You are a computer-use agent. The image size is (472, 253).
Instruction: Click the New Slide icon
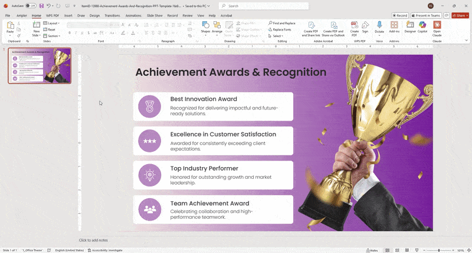tap(37, 25)
